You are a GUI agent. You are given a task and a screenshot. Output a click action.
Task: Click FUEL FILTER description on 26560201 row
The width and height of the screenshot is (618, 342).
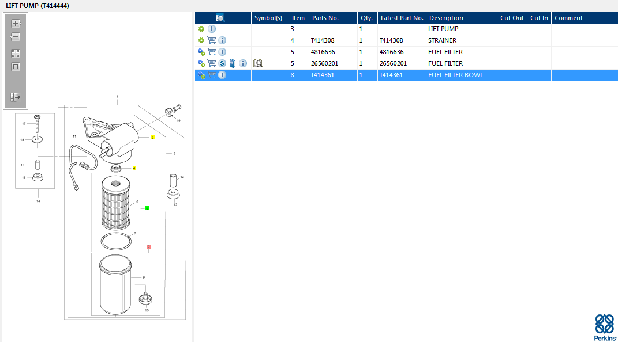[462, 63]
